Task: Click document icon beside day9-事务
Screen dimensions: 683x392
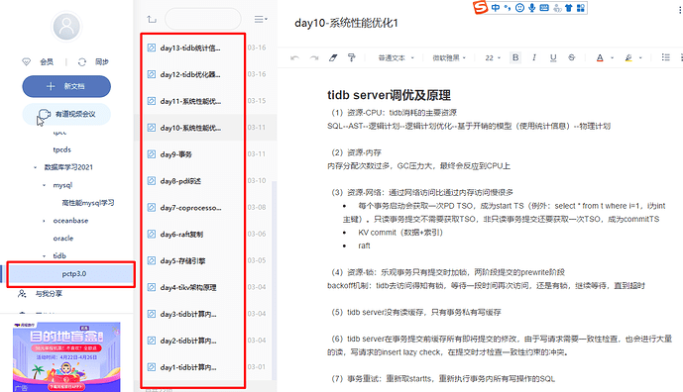Action: [151, 154]
